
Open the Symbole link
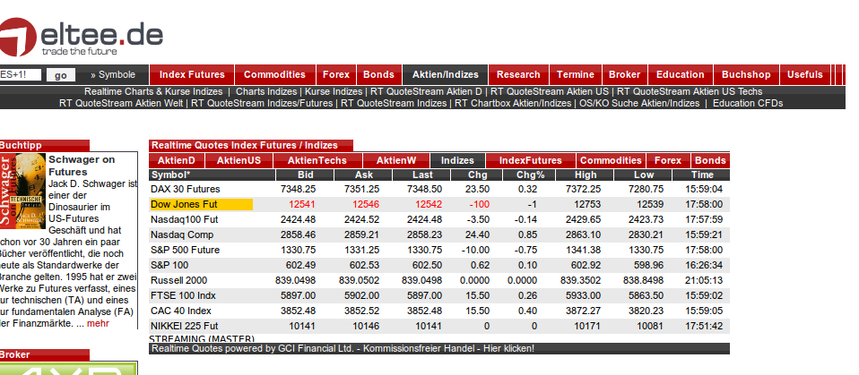113,75
